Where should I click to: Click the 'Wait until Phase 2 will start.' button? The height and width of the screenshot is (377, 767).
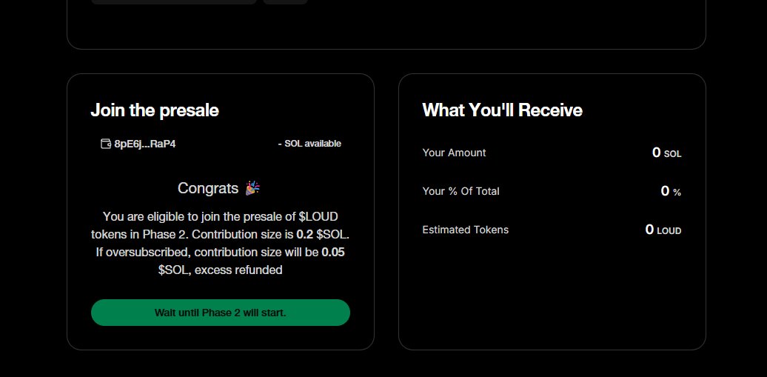tap(221, 313)
